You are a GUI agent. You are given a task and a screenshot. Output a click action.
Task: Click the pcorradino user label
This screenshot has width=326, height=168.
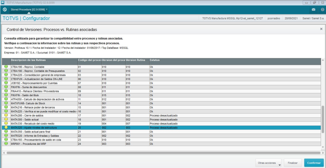click(x=273, y=18)
